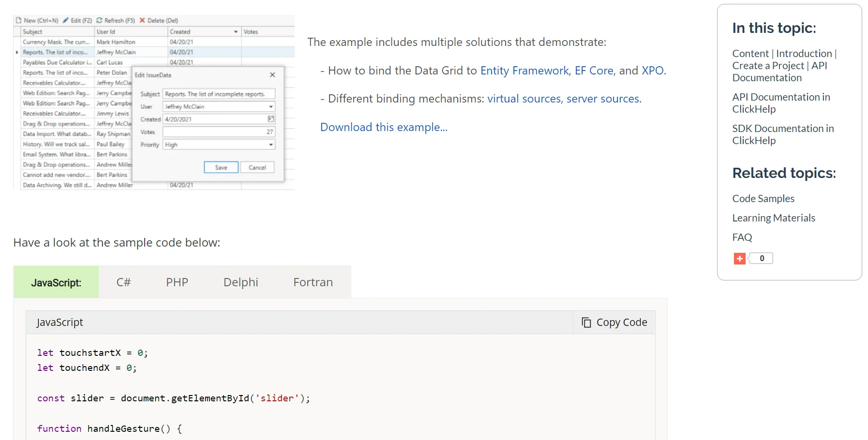The height and width of the screenshot is (440, 868).
Task: Open the XPO link
Action: 652,71
